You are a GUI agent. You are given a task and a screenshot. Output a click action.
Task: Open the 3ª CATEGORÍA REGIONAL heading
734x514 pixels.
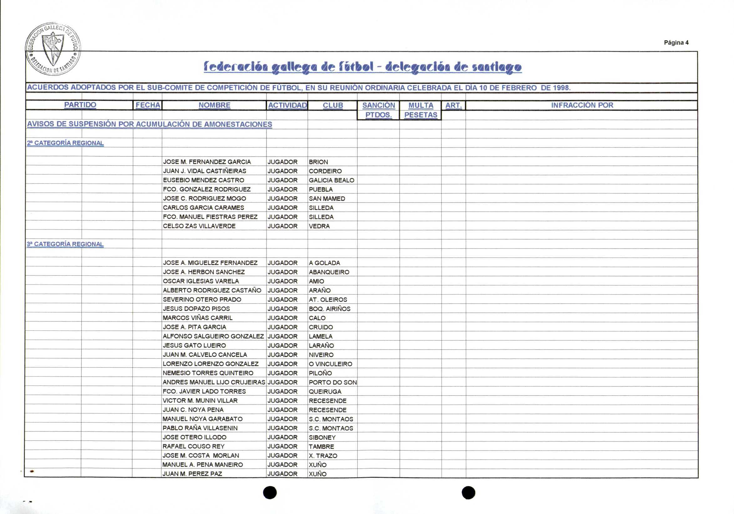65,244
